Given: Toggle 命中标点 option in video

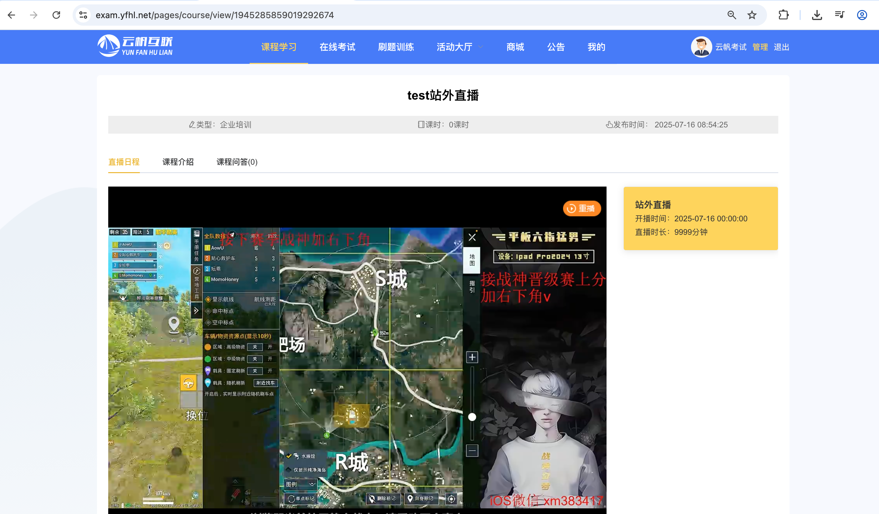Looking at the screenshot, I should coord(220,311).
